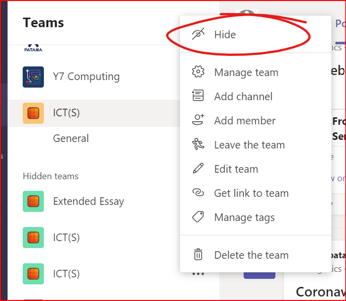Screen dimensions: 346x301
Task: Click the Hide eye-slash icon
Action: 198,34
